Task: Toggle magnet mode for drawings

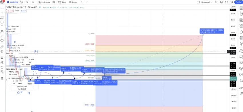Action: point(2,58)
